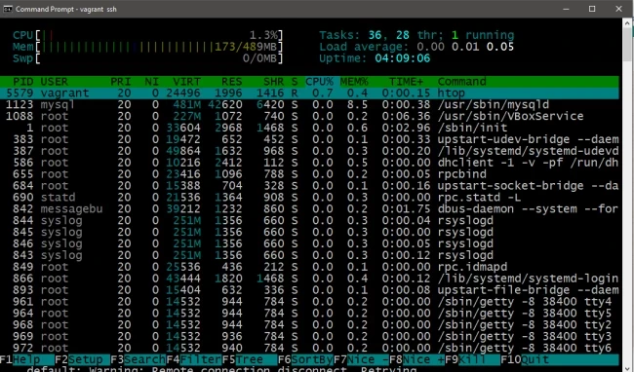Click the scrollbar up arrow
The image size is (634, 372).
628,23
